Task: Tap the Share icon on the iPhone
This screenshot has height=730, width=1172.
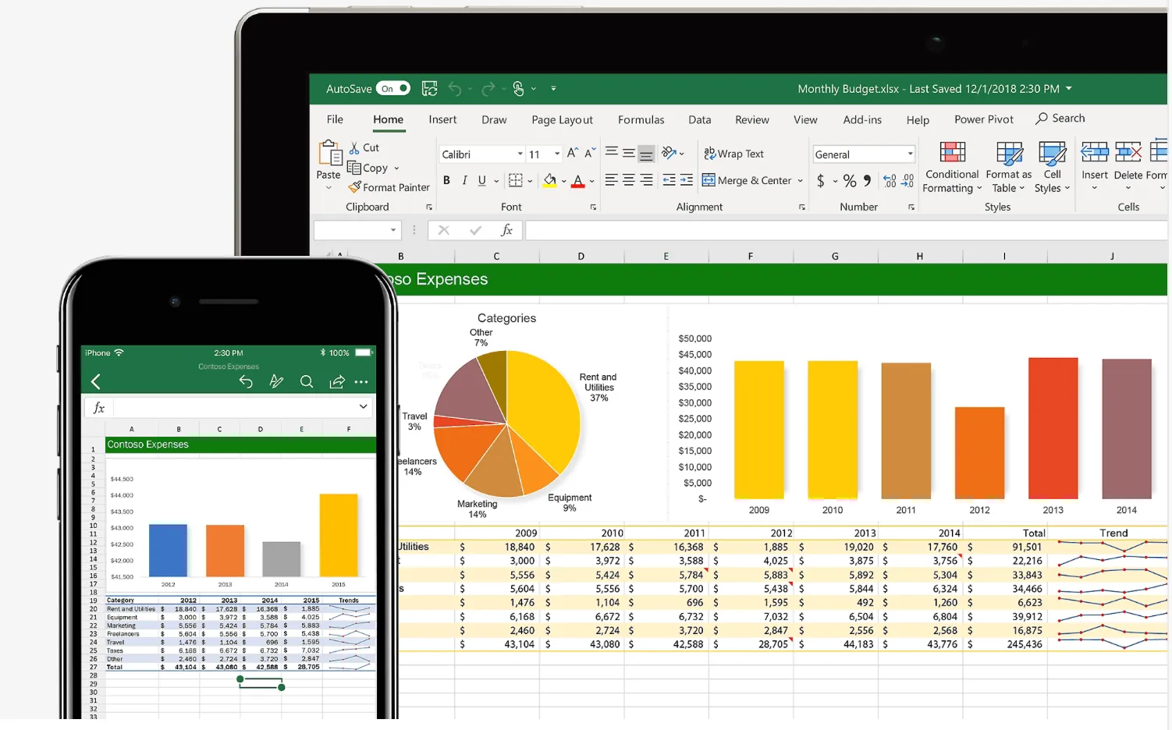Action: 337,381
